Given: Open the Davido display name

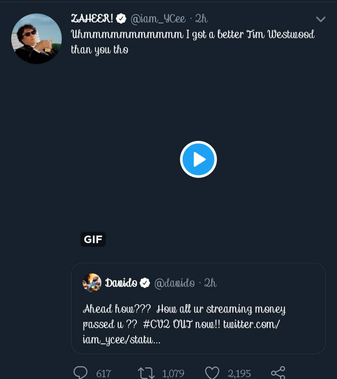Looking at the screenshot, I should click(x=121, y=283).
